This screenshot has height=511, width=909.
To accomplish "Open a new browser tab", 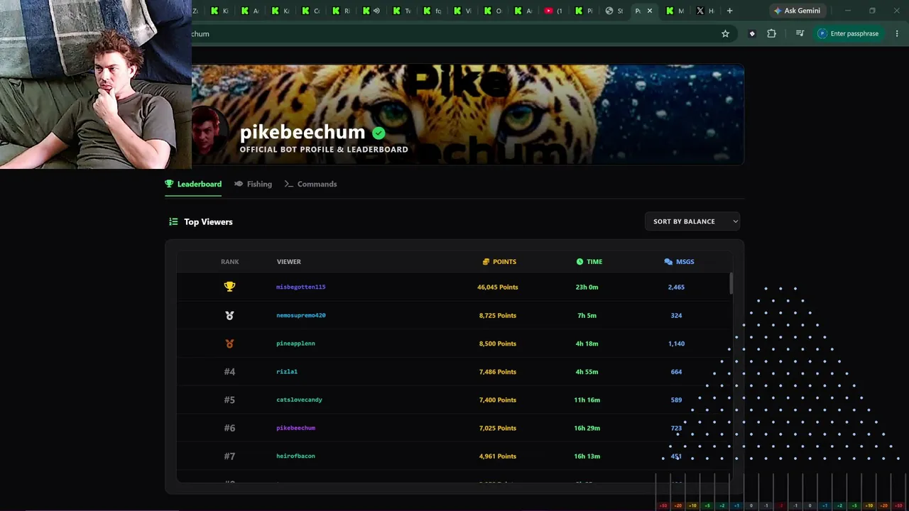I will [729, 11].
